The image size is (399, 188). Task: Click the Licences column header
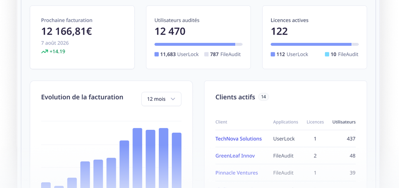pos(315,122)
